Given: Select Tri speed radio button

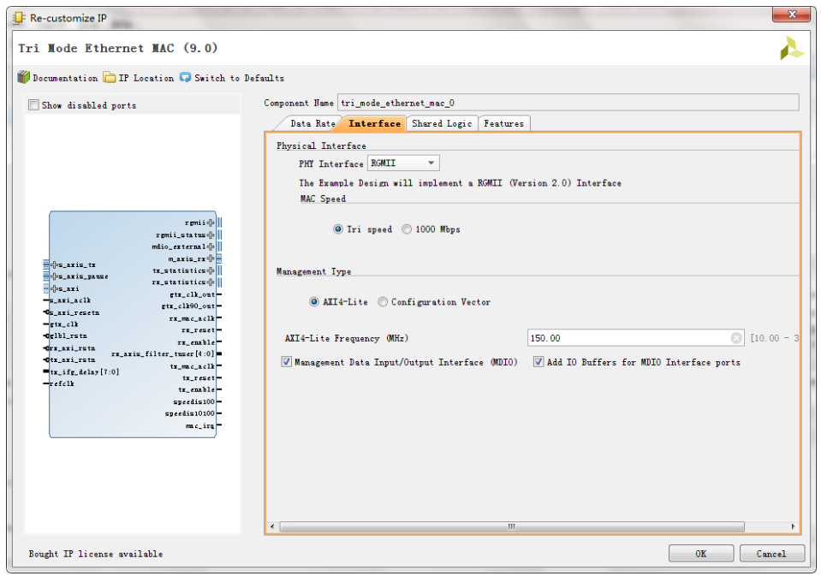Looking at the screenshot, I should coord(338,229).
